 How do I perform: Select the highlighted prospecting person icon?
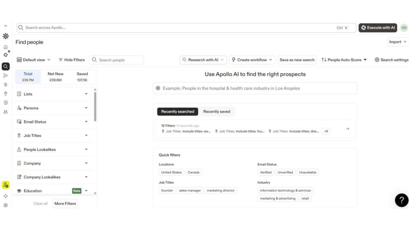(6, 184)
